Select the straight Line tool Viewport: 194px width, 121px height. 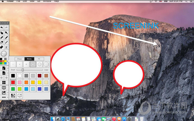point(6,43)
